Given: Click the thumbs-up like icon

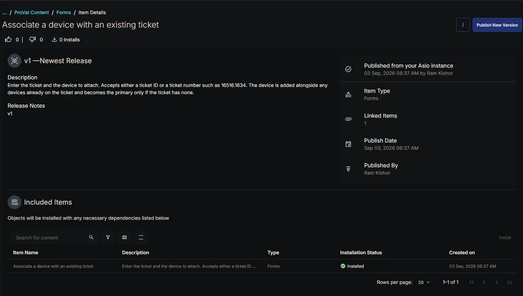Looking at the screenshot, I should click(x=8, y=39).
